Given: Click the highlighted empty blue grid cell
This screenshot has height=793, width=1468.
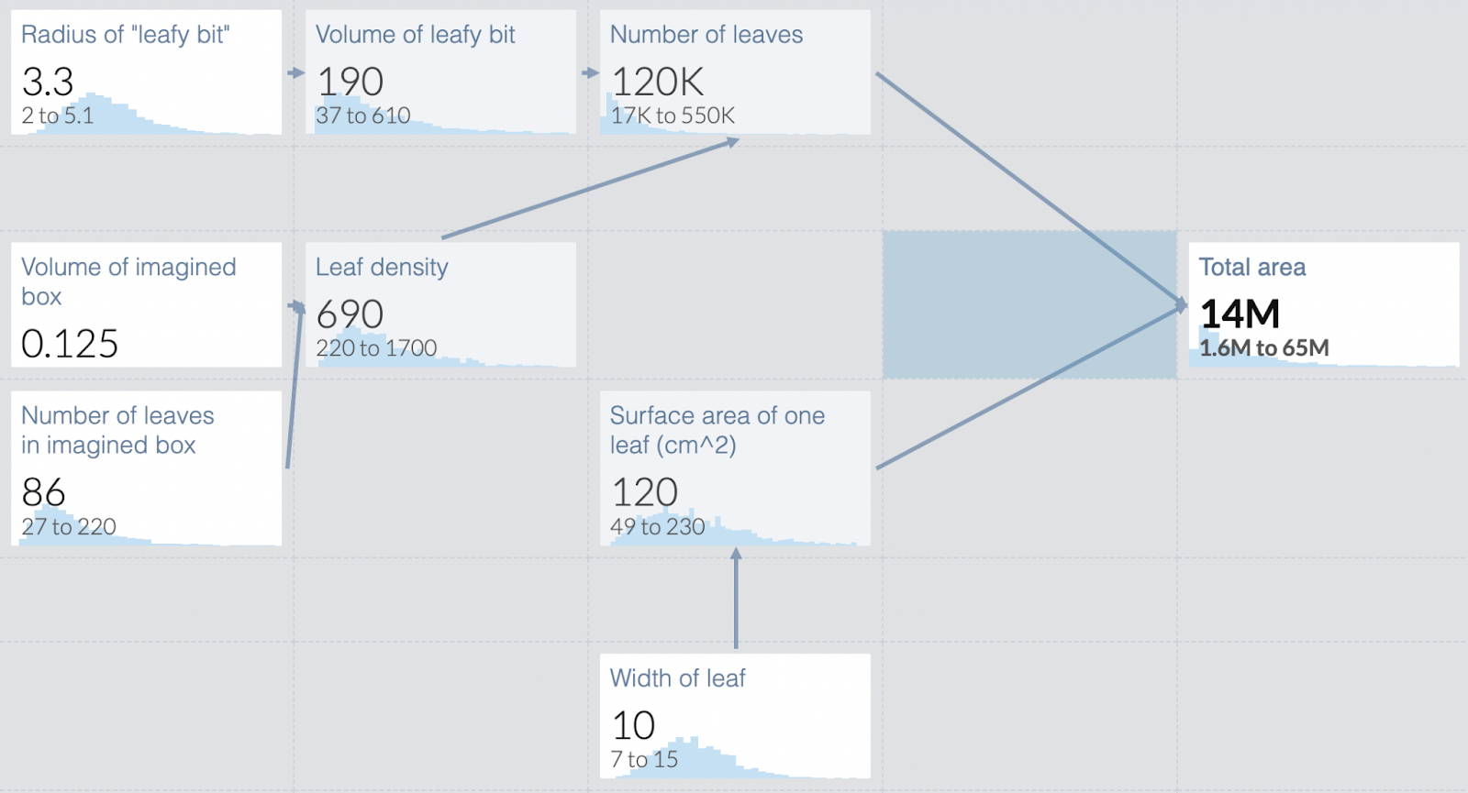Looking at the screenshot, I should (1029, 304).
